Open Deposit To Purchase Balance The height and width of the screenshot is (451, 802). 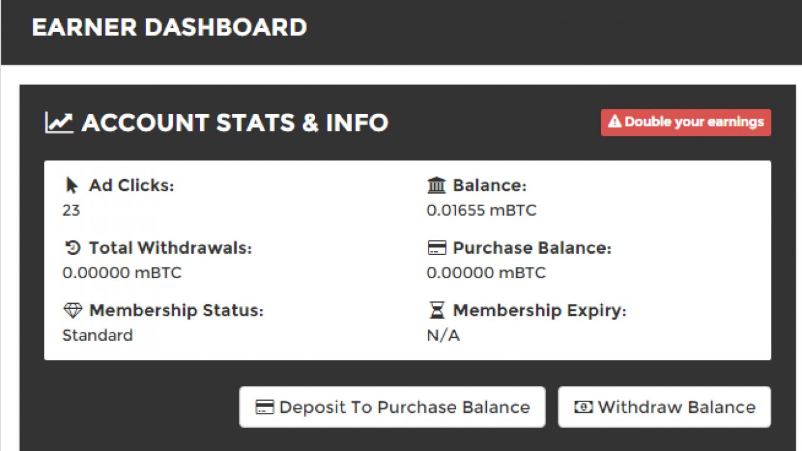(x=392, y=407)
